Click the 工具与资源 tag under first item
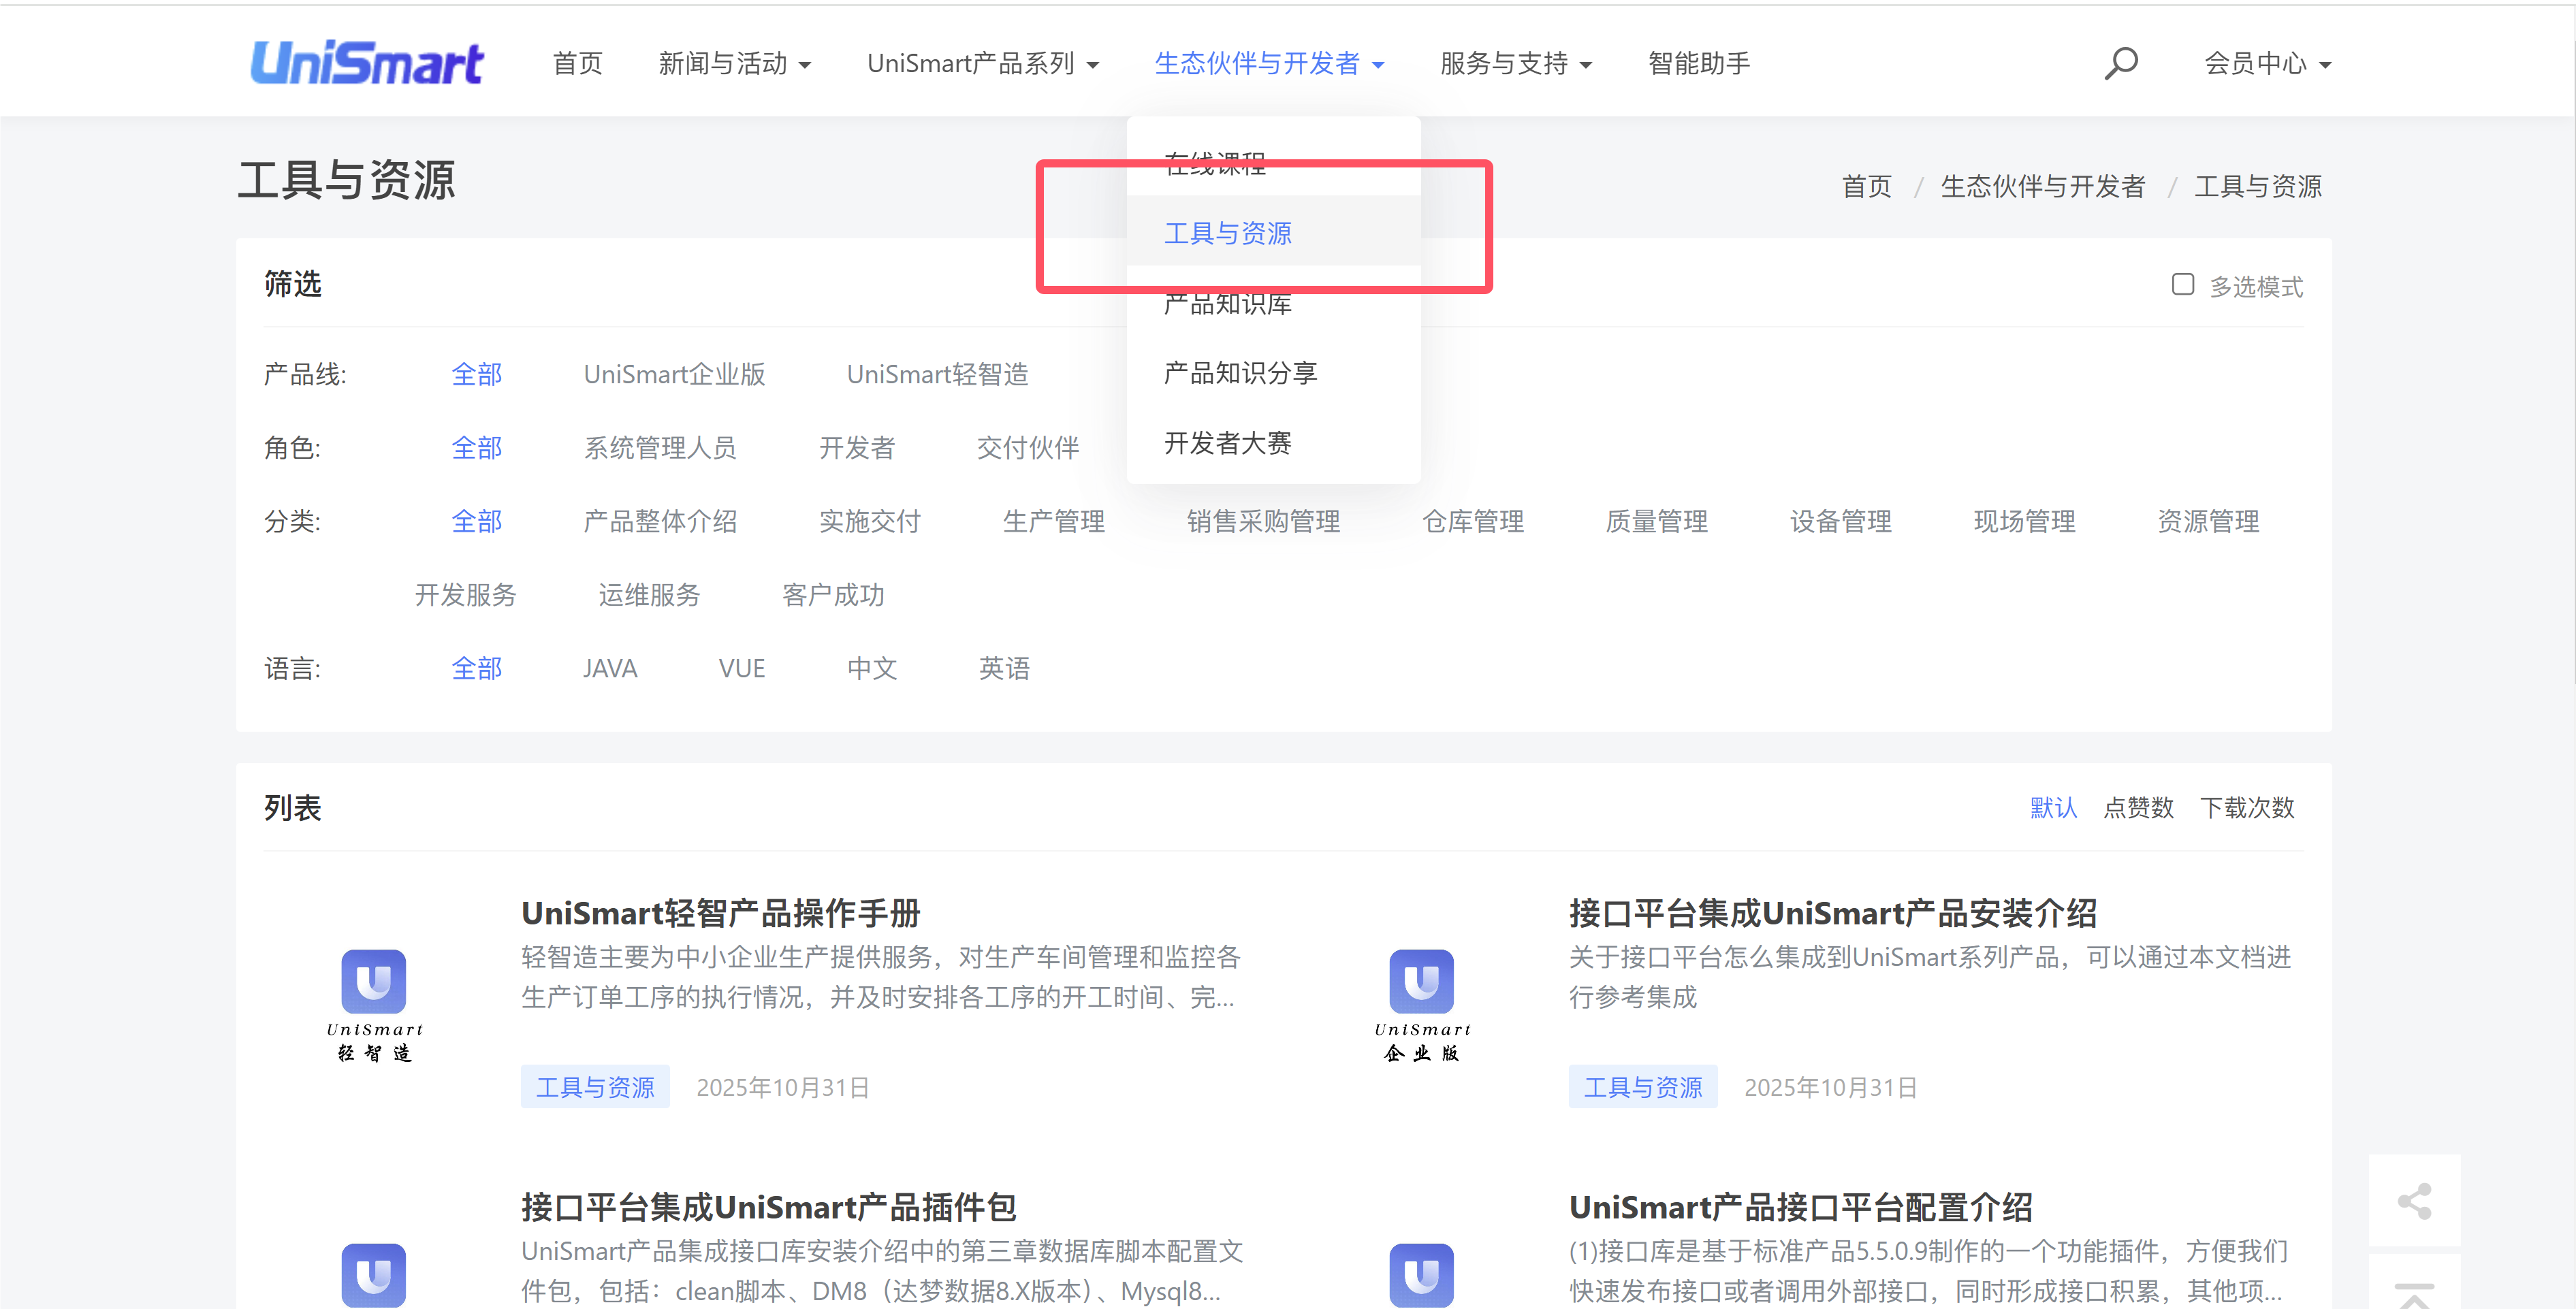 coord(595,1087)
